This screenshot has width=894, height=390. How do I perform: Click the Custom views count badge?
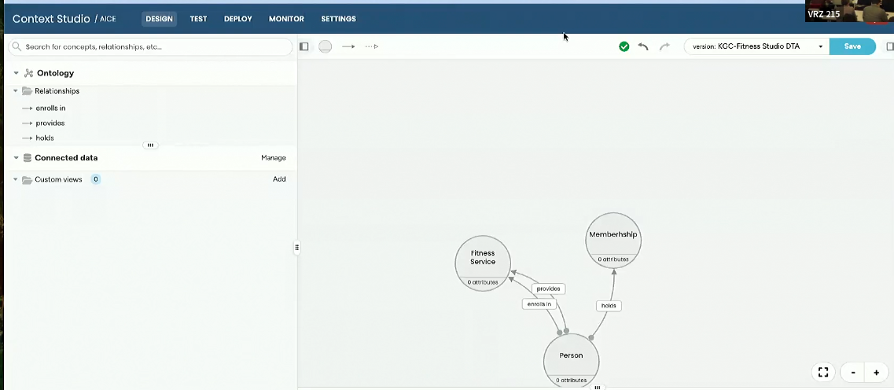96,179
